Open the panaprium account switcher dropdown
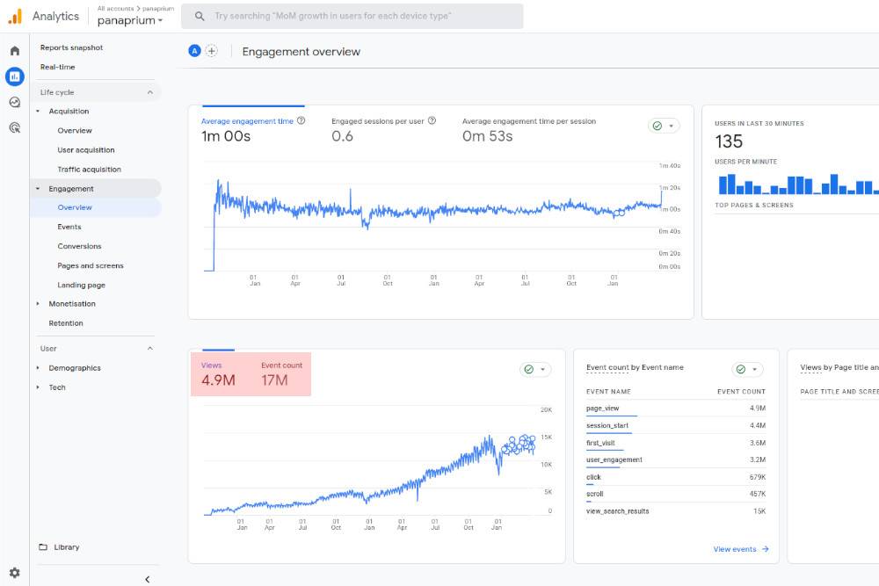Screen dimensions: 879x586 130,19
